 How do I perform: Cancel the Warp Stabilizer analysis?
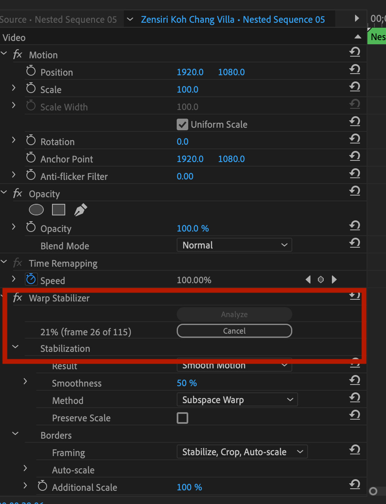point(234,331)
